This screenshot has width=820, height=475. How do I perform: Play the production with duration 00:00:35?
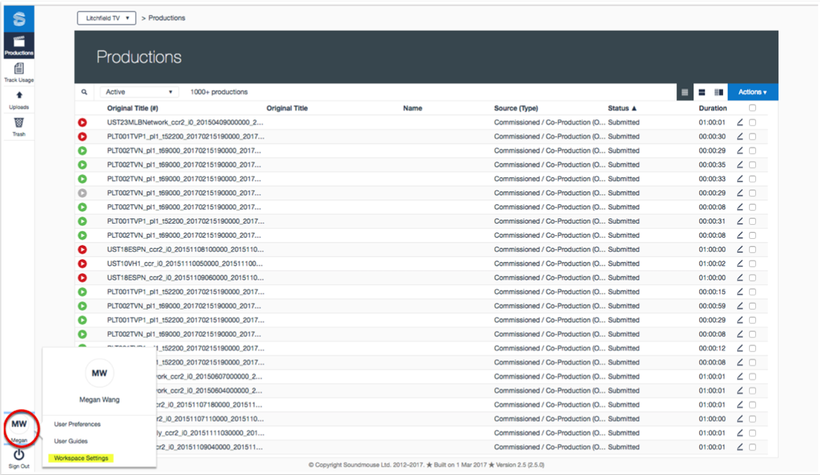(82, 164)
